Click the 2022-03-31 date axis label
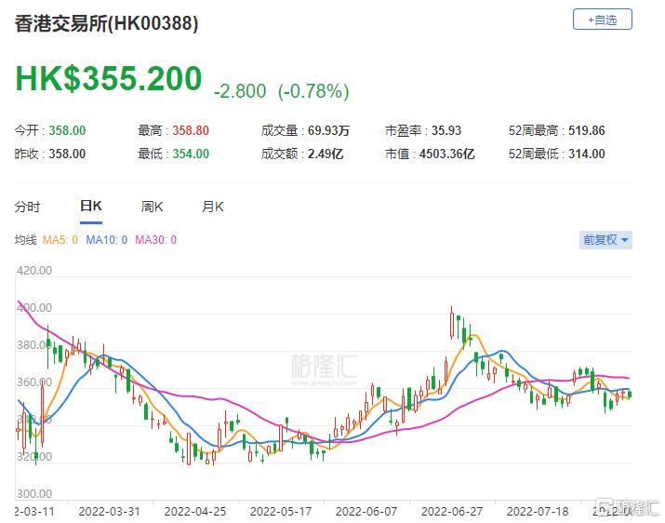 point(110,512)
